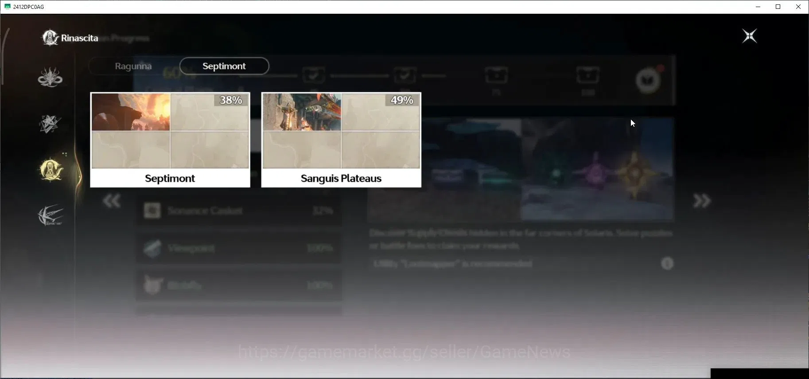Click the 49% progress value on Sanguis Plateaus
This screenshot has width=809, height=379.
pos(402,100)
